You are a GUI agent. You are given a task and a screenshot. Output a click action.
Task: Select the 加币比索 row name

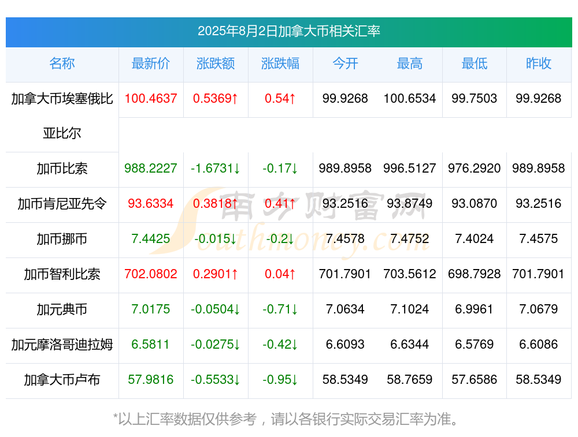coord(62,169)
